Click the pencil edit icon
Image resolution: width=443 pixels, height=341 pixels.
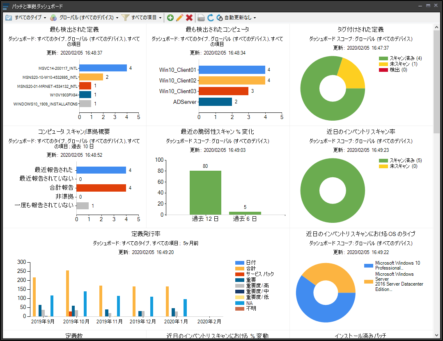click(180, 18)
